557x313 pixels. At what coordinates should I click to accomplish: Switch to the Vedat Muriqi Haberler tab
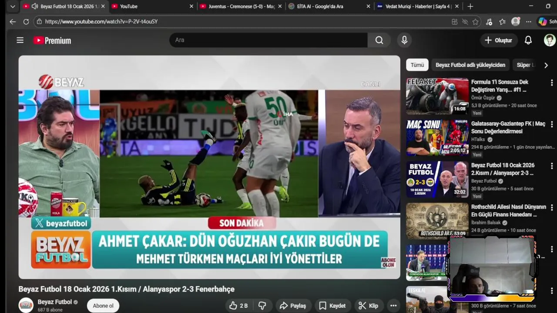419,7
